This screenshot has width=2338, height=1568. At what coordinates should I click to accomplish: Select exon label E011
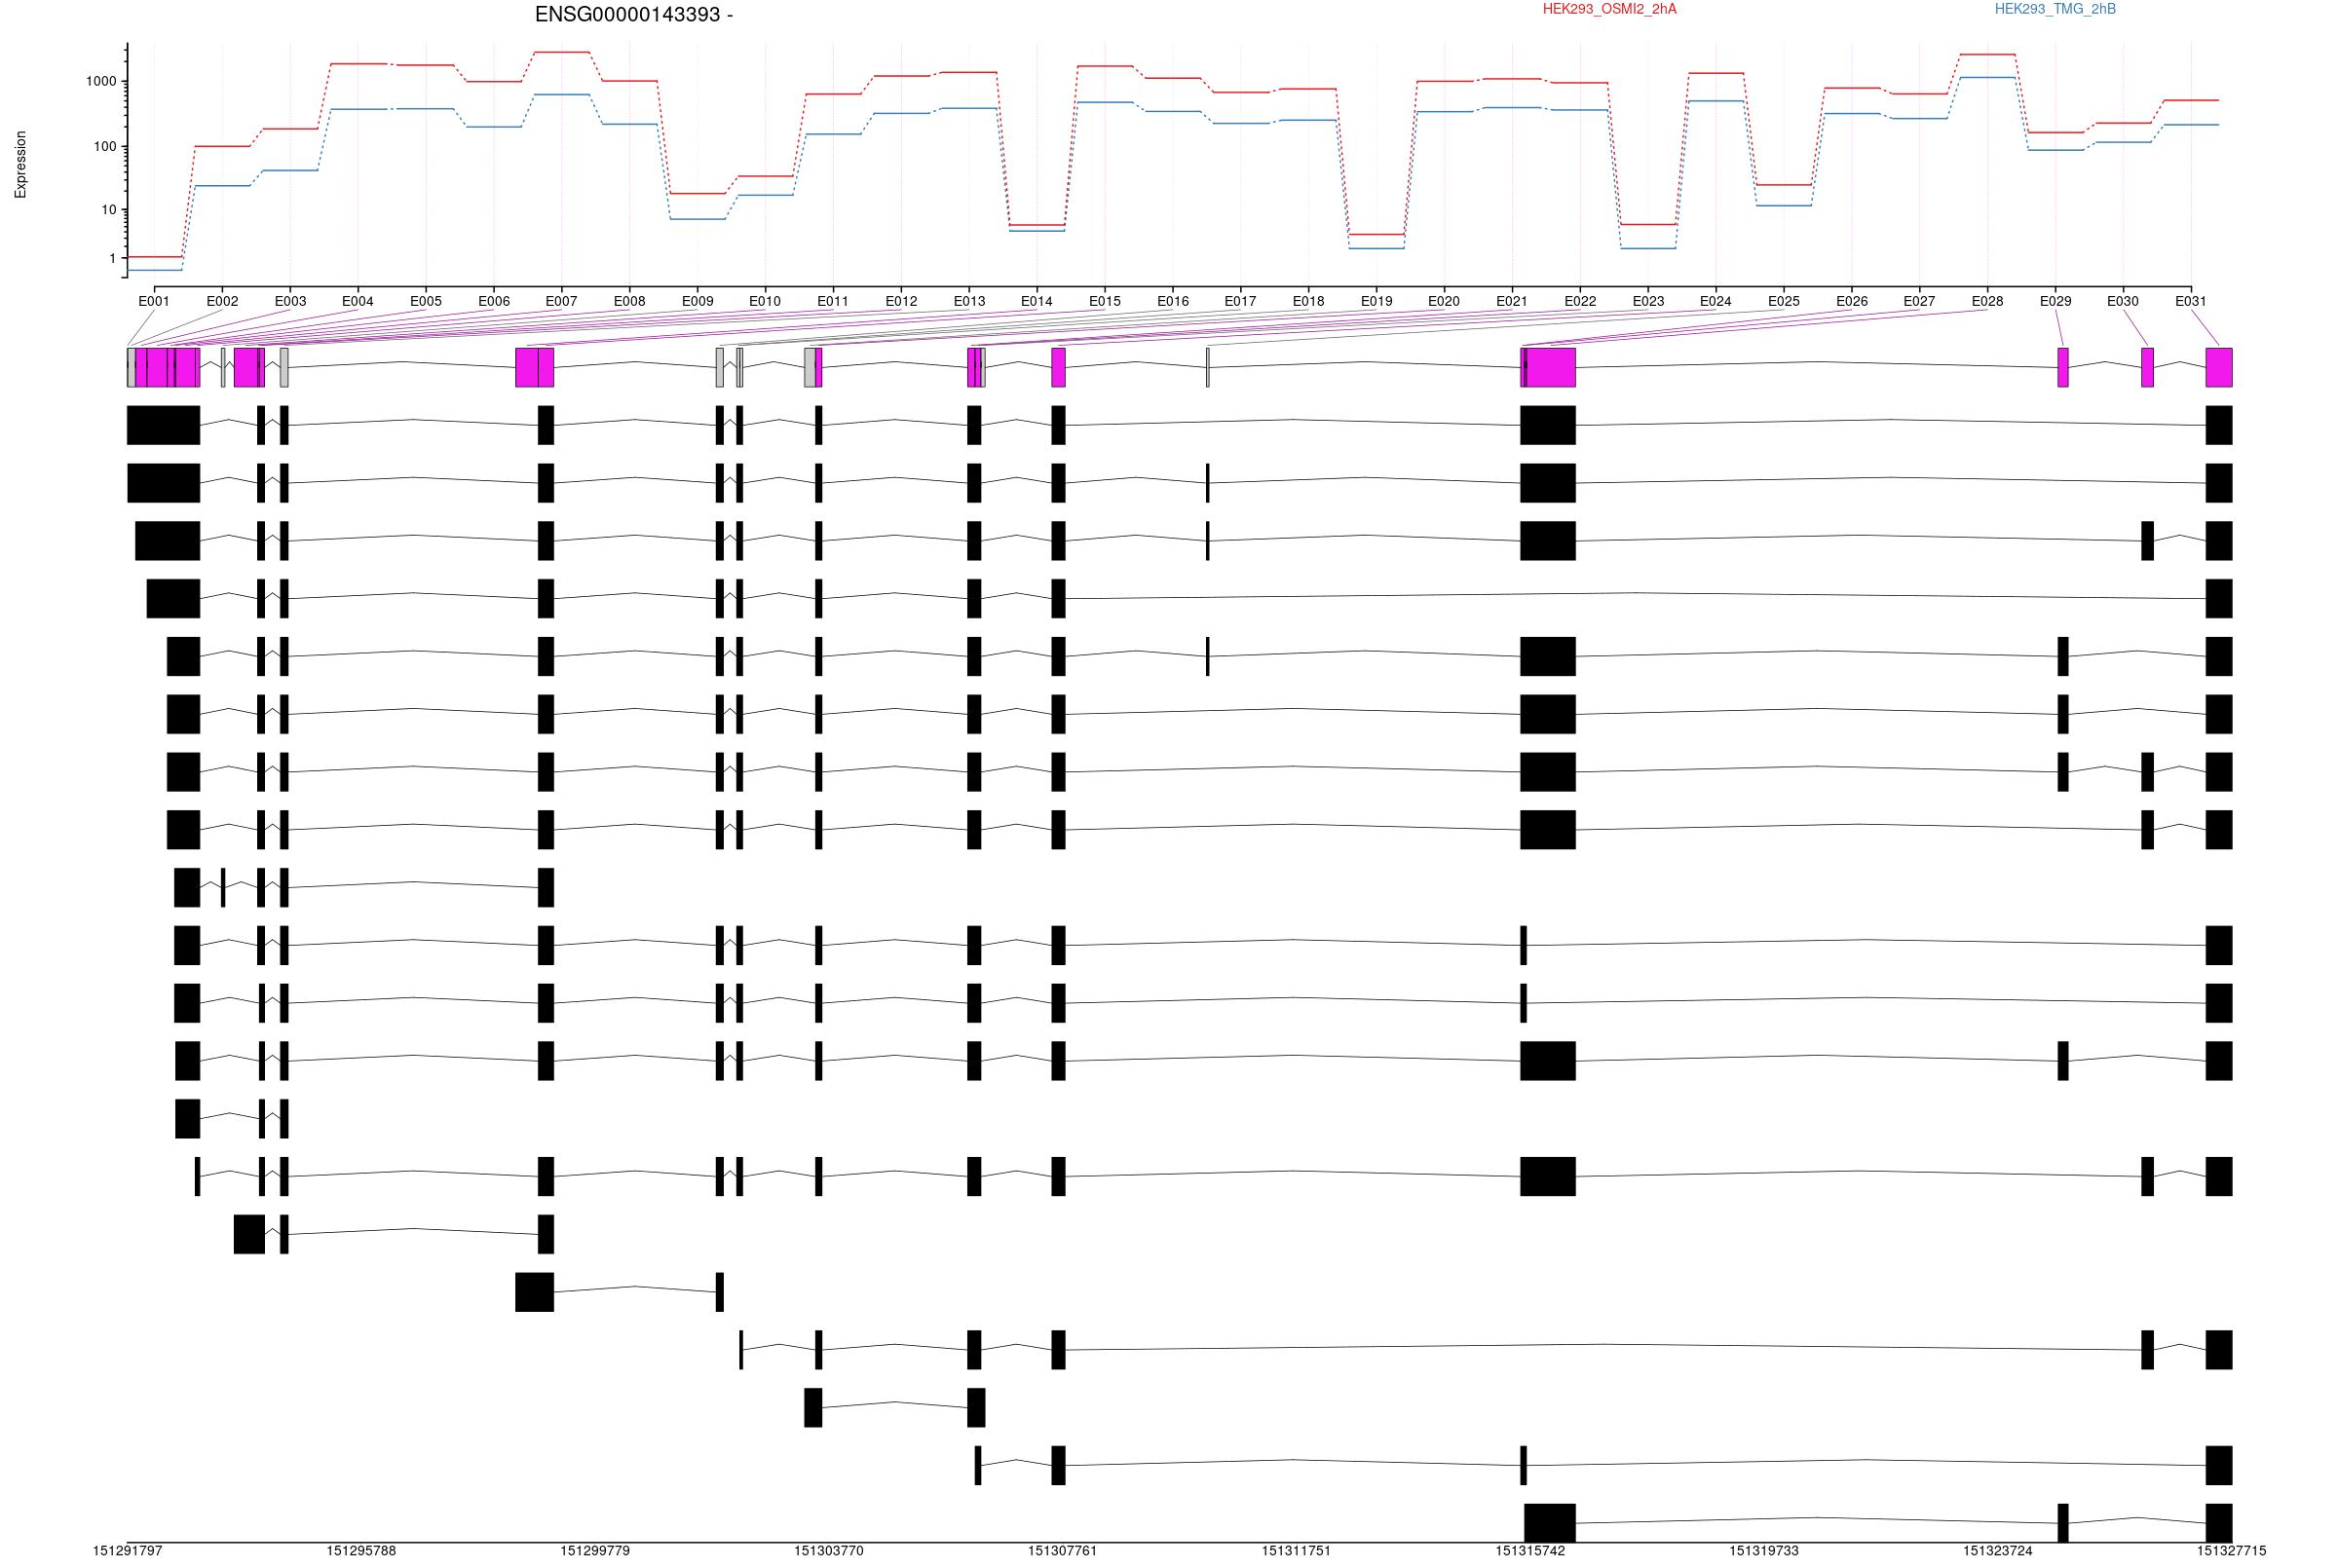tap(833, 301)
